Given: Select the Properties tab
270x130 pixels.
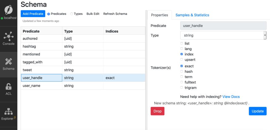Looking at the screenshot, I should coord(159,15).
